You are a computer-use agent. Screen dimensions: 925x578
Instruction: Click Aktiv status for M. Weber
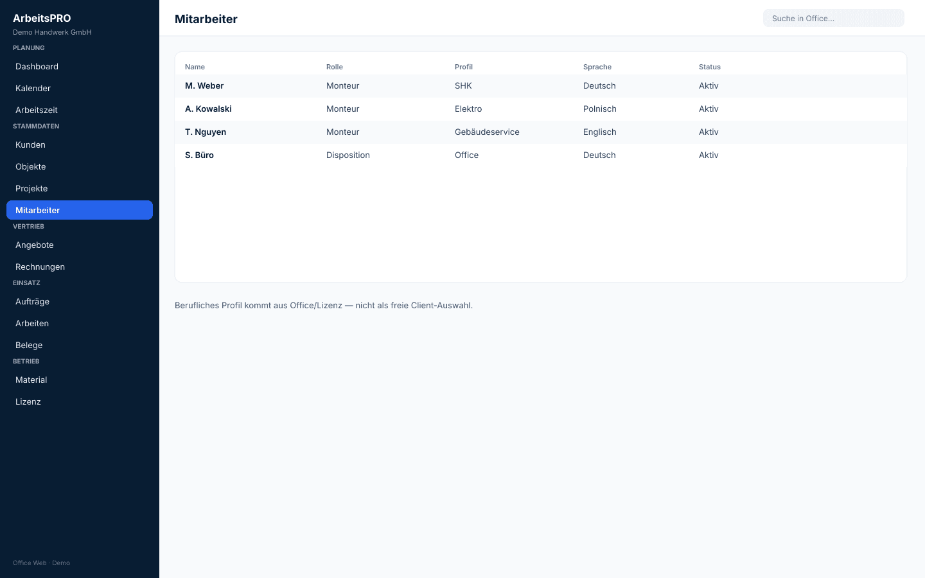point(709,85)
